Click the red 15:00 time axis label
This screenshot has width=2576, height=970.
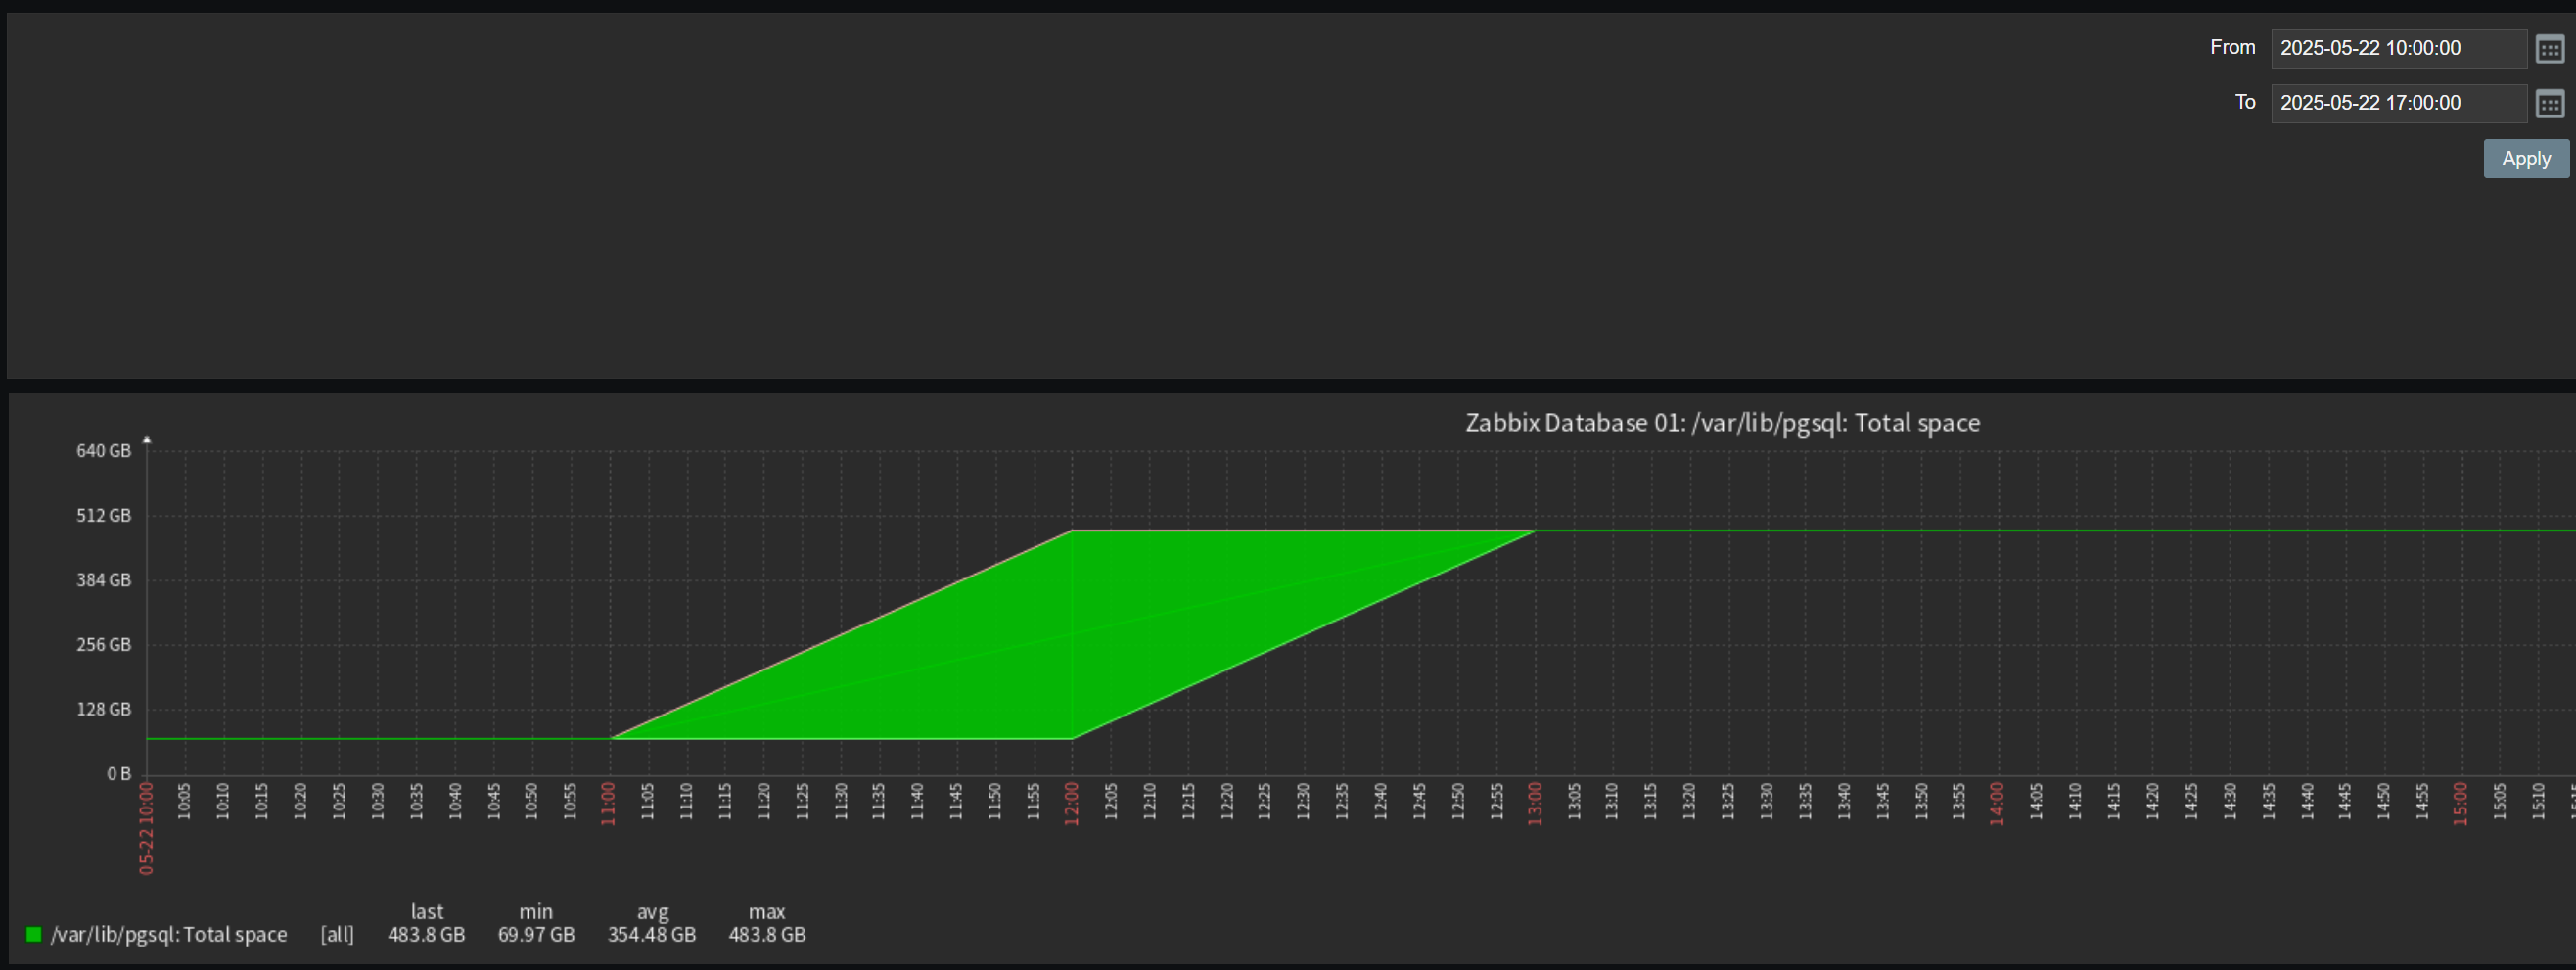tap(2459, 804)
